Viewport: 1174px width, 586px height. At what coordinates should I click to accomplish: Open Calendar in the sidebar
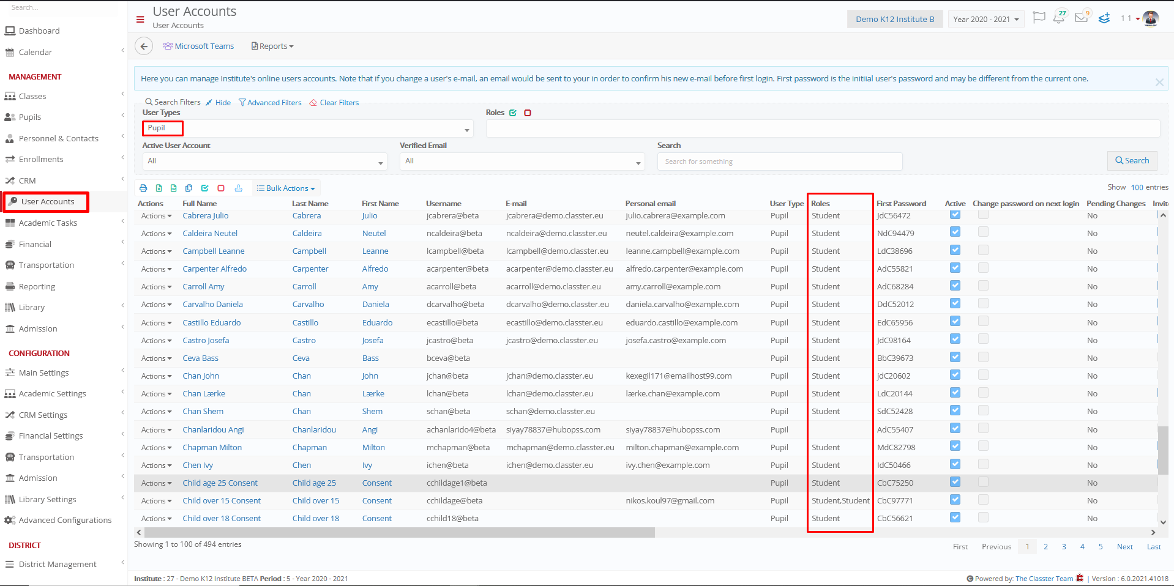tap(36, 52)
